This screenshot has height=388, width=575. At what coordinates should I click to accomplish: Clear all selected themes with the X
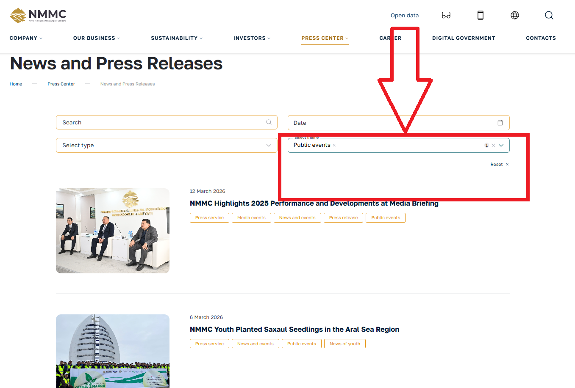(x=493, y=145)
